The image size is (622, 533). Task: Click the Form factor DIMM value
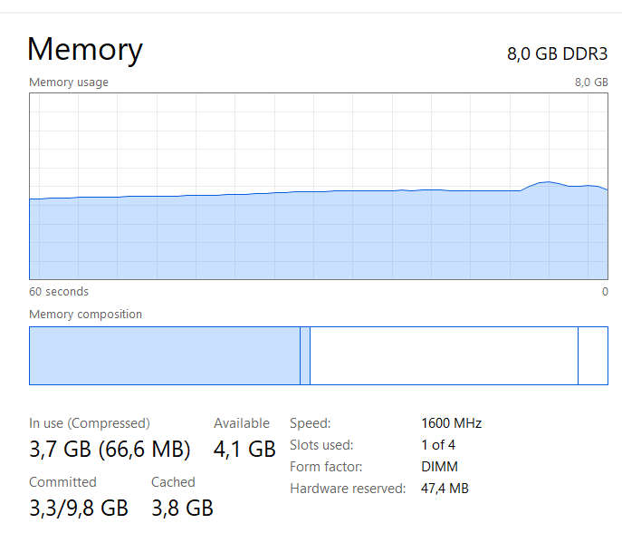click(439, 467)
